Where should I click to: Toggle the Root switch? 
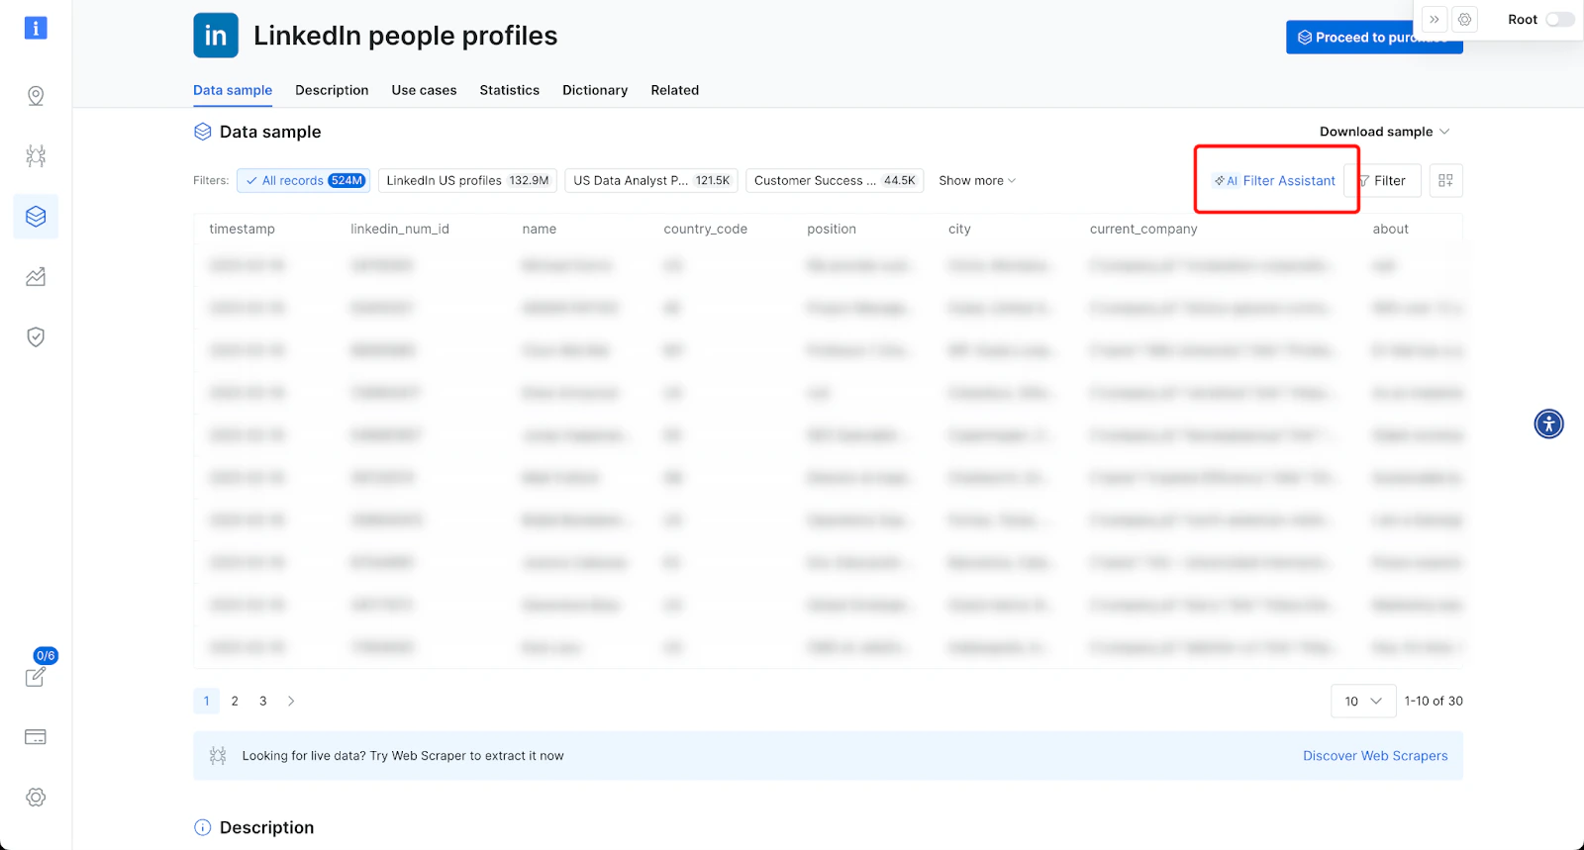click(x=1559, y=20)
